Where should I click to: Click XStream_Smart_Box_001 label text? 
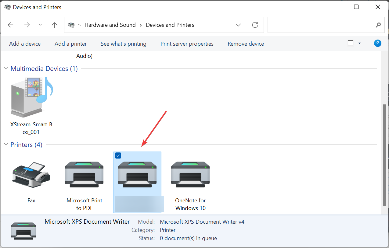pyautogui.click(x=31, y=128)
